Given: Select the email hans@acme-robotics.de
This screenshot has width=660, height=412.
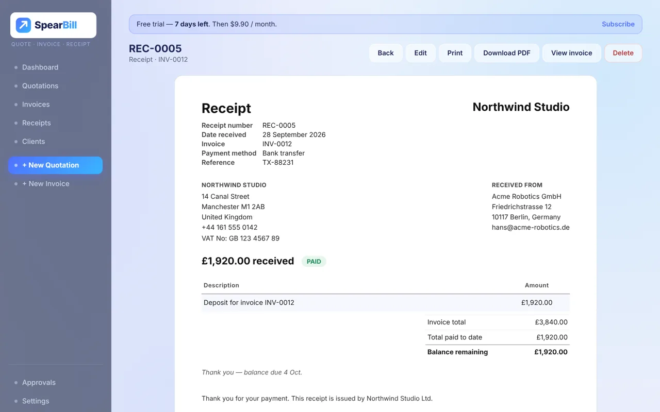Looking at the screenshot, I should (x=531, y=228).
